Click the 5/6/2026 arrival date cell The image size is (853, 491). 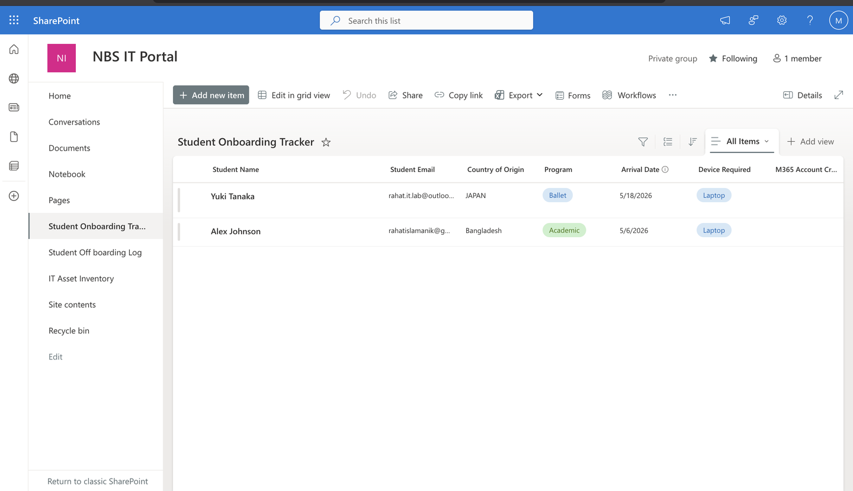point(634,230)
